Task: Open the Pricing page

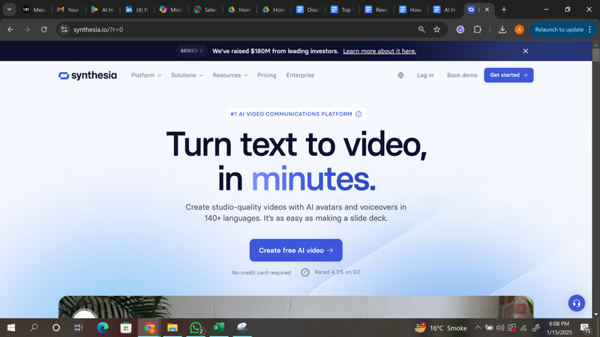Action: 267,76
